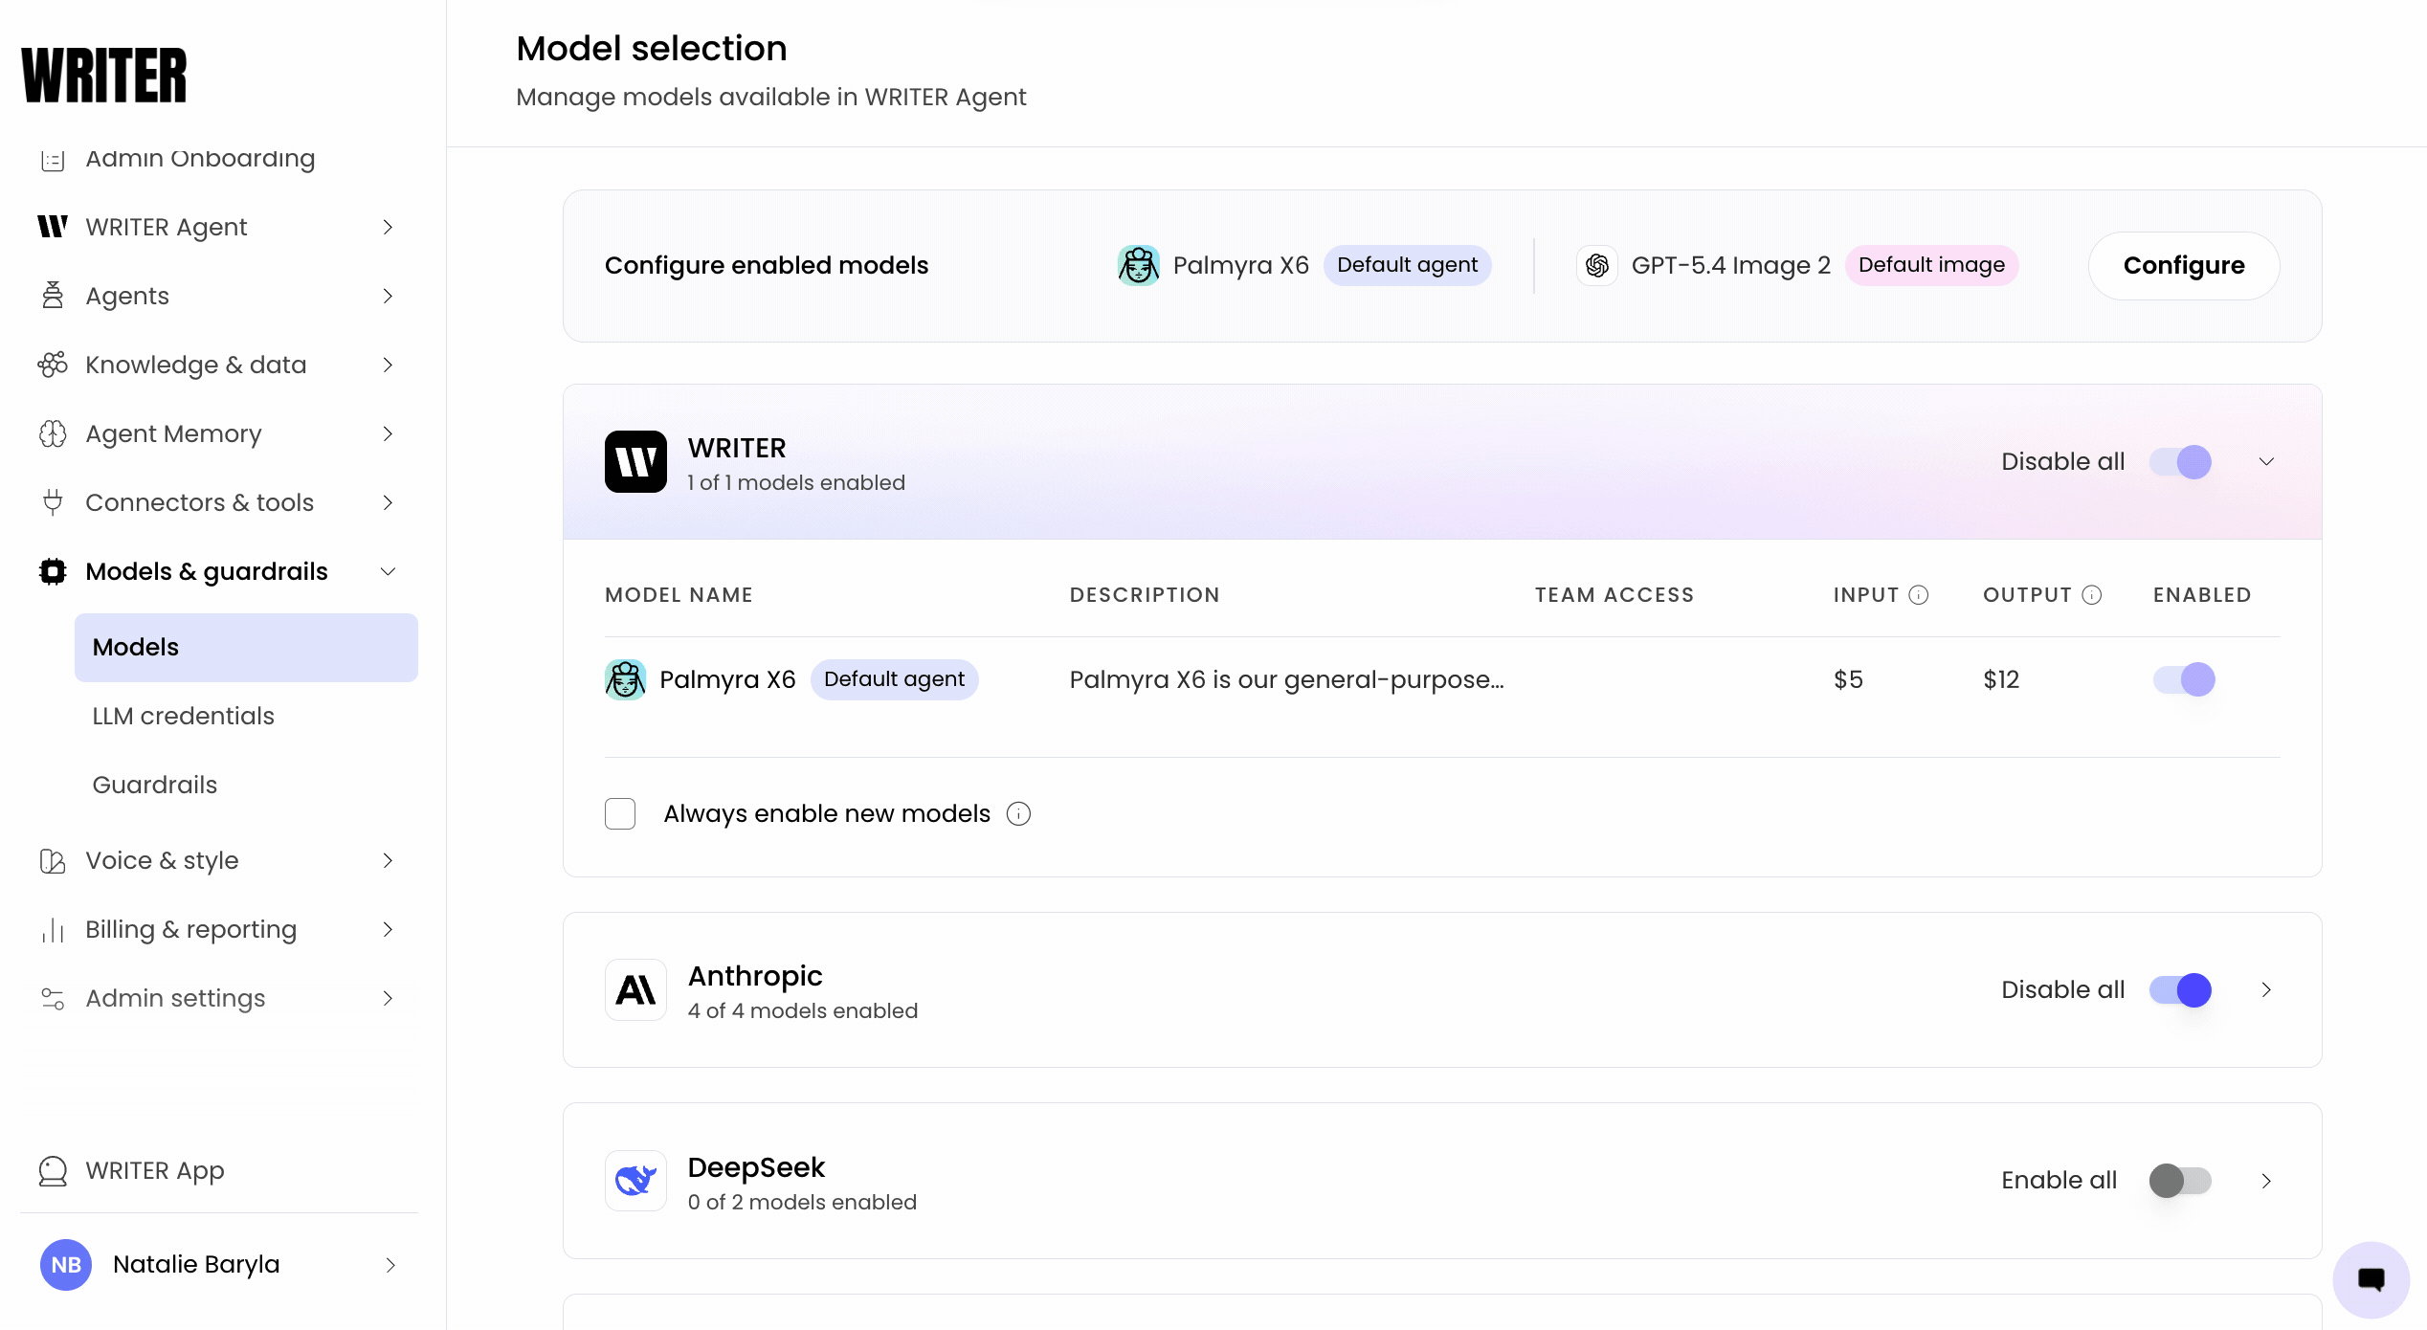
Task: Expand the Agents sidebar section
Action: click(388, 296)
